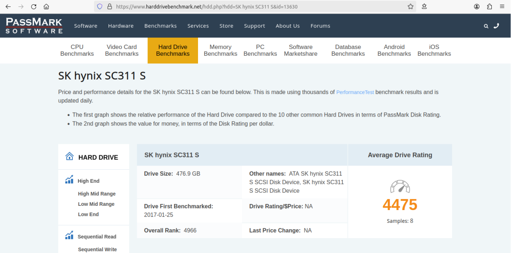The width and height of the screenshot is (511, 253).
Task: Select the Hard Drive Benchmarks tab
Action: pyautogui.click(x=173, y=50)
